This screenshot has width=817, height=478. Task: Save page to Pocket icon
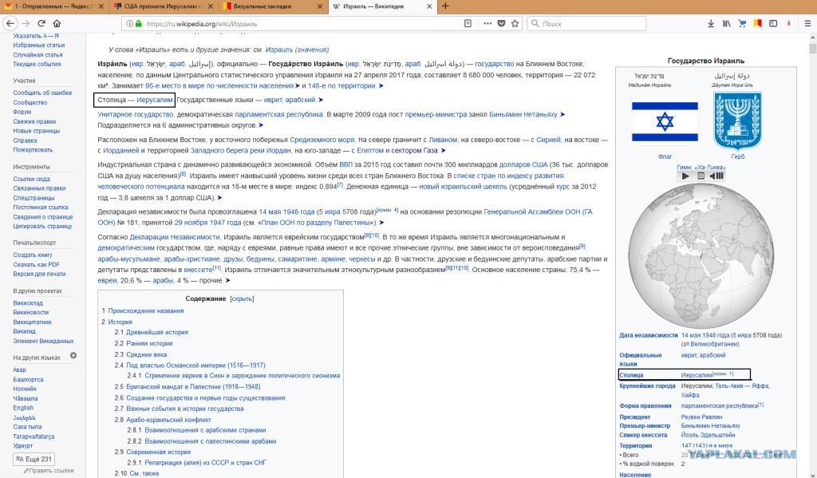coord(501,23)
